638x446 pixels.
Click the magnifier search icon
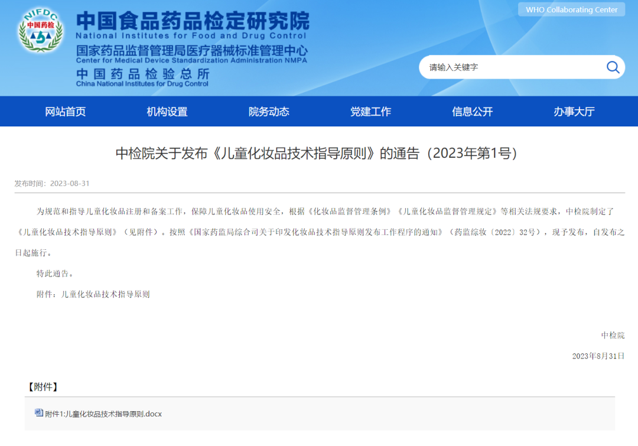click(x=613, y=67)
